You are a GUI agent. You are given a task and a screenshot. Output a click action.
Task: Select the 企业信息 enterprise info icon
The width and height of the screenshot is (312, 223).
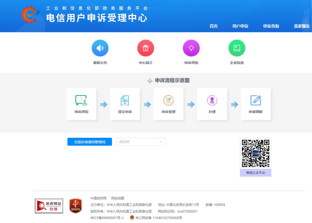[237, 48]
